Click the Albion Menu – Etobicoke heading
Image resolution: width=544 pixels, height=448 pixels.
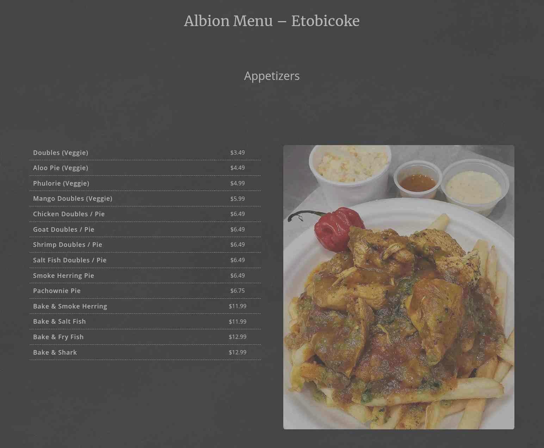272,21
